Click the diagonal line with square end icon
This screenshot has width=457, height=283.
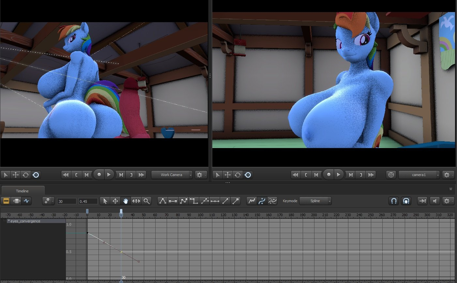coord(236,201)
